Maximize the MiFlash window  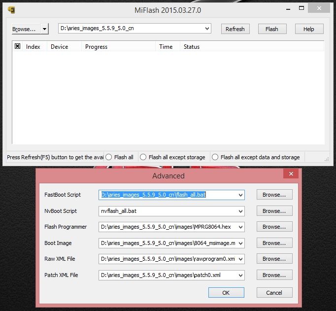click(302, 8)
